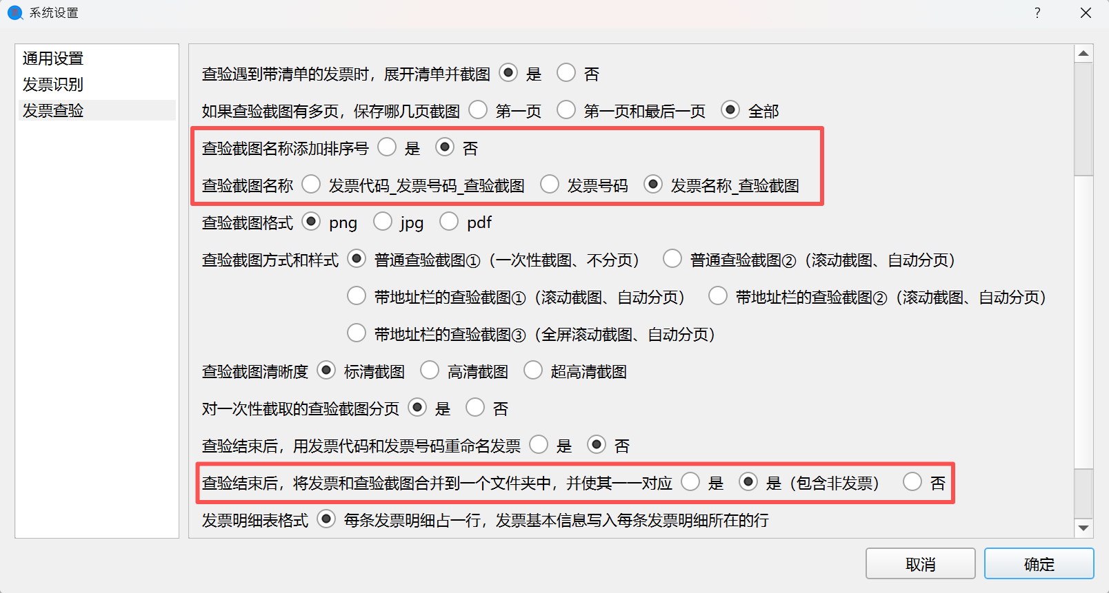The height and width of the screenshot is (593, 1109).
Task: Select 发票查验 in the sidebar
Action: point(96,111)
